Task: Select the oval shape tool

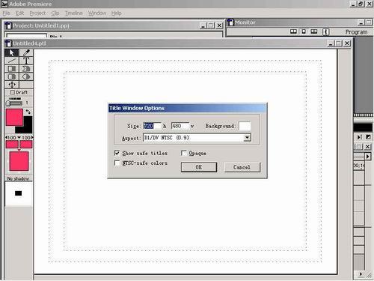Action: click(x=26, y=76)
